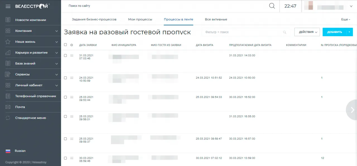Click the table settings gear icon
357x166 pixels.
point(72,45)
